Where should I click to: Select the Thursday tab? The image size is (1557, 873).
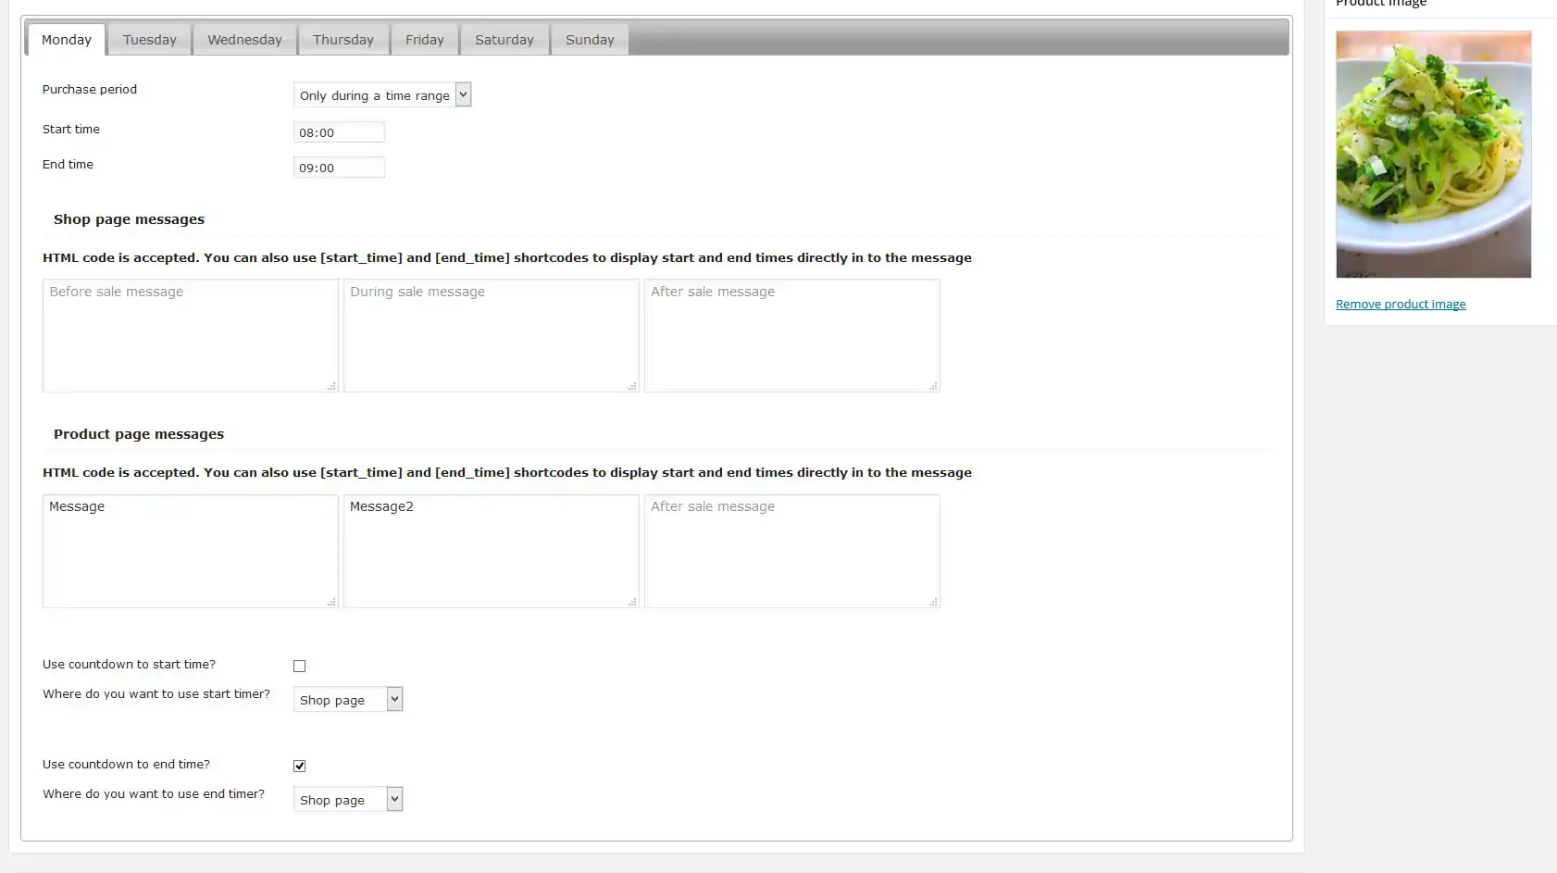(343, 39)
